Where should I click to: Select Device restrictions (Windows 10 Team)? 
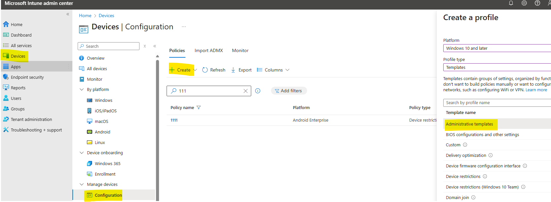[x=482, y=187]
